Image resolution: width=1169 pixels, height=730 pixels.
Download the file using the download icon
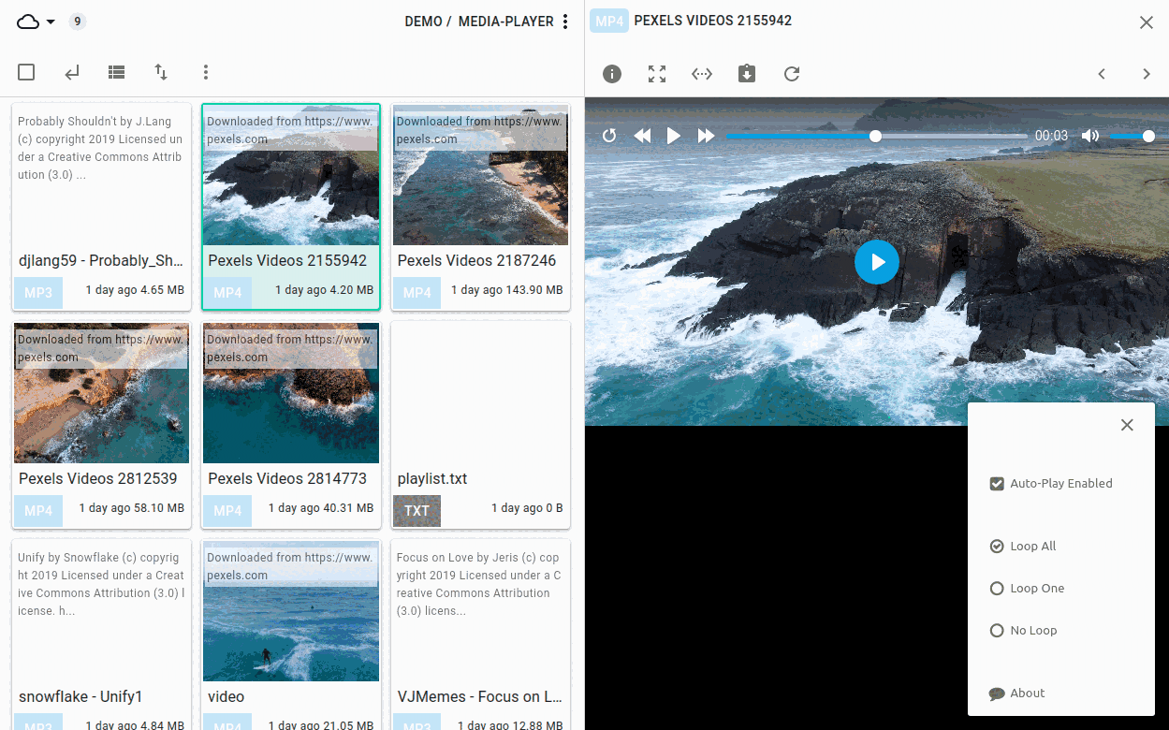(x=747, y=74)
